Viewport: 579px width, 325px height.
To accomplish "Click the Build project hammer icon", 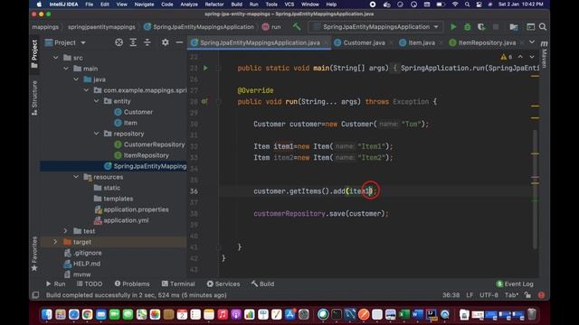I will [x=297, y=27].
